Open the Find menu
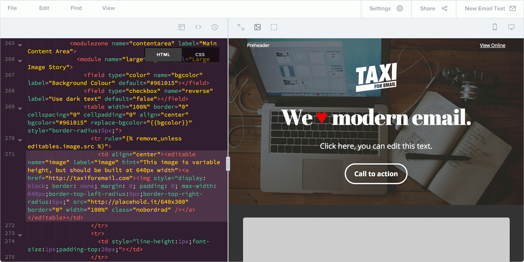 (x=76, y=8)
